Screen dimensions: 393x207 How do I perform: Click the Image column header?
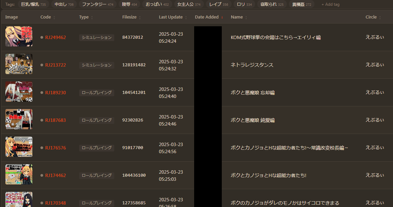coord(11,17)
